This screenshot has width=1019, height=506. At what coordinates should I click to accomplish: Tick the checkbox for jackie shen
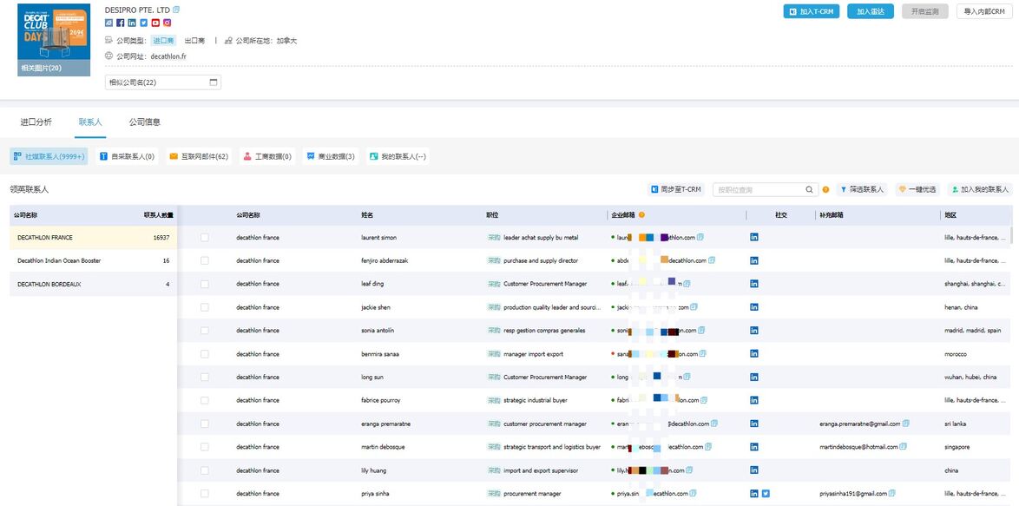click(205, 307)
